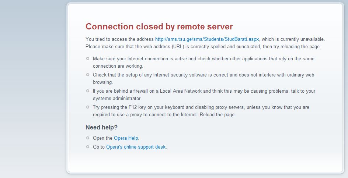The image size is (348, 178).
Task: Click the red Connection closed by remote server heading
Action: tap(159, 26)
